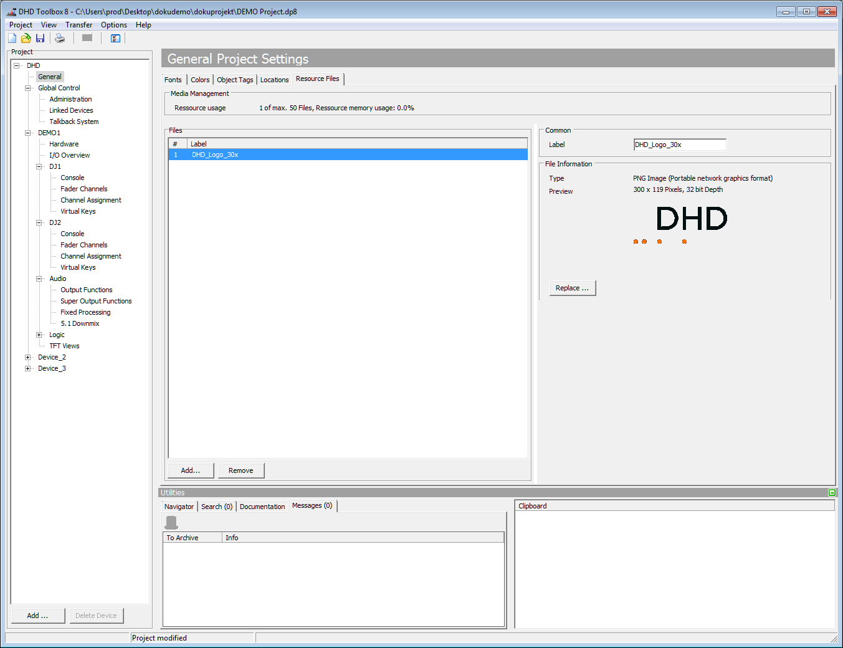This screenshot has height=648, width=843.
Task: Click Add to insert a new resource file
Action: [x=190, y=470]
